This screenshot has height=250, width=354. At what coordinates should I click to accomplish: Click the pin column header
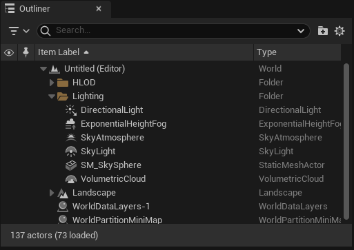tap(26, 52)
